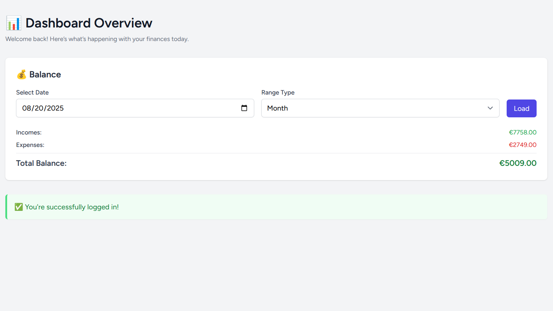Click the bar chart dashboard icon
The width and height of the screenshot is (553, 311).
[13, 23]
